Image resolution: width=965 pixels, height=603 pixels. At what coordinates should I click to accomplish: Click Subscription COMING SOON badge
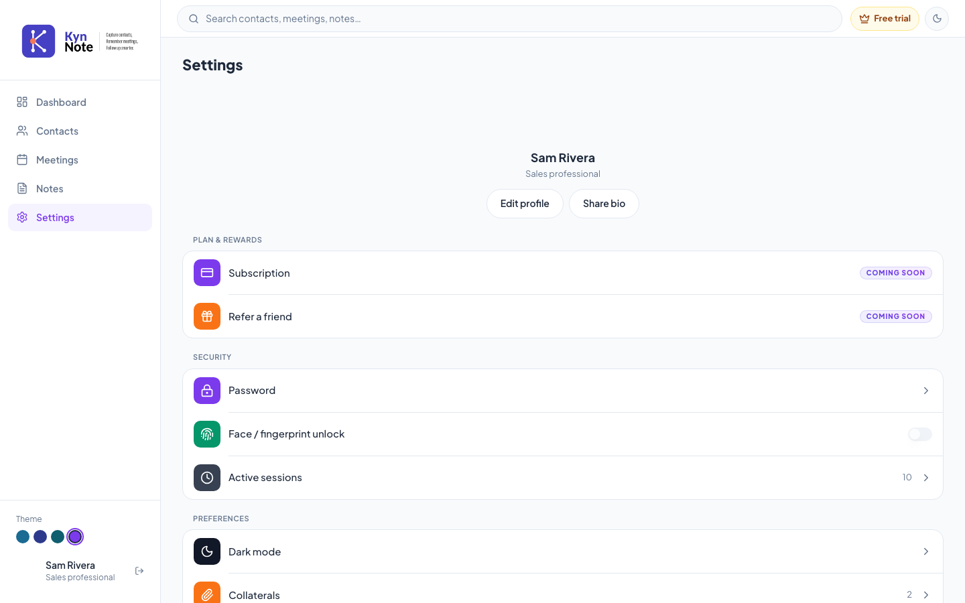895,273
